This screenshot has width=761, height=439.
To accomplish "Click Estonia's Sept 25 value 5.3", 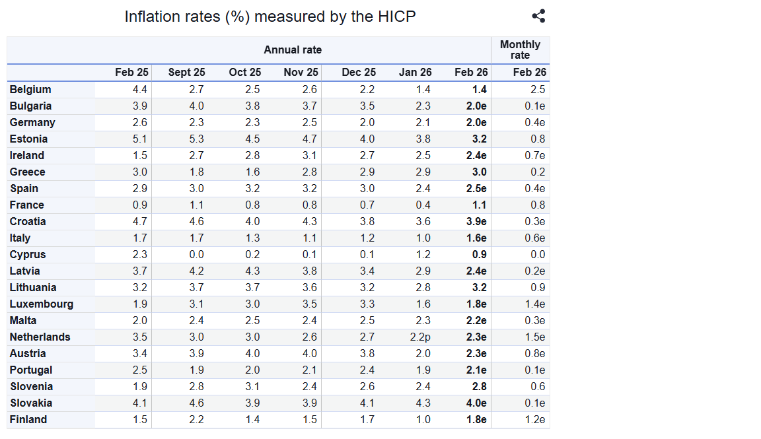I will pos(196,139).
